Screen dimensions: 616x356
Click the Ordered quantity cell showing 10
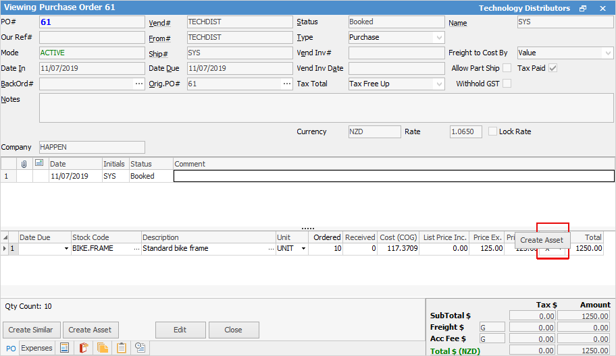326,249
